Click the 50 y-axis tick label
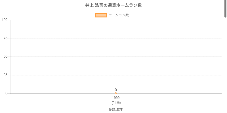This screenshot has height=113, width=227. coord(5,56)
